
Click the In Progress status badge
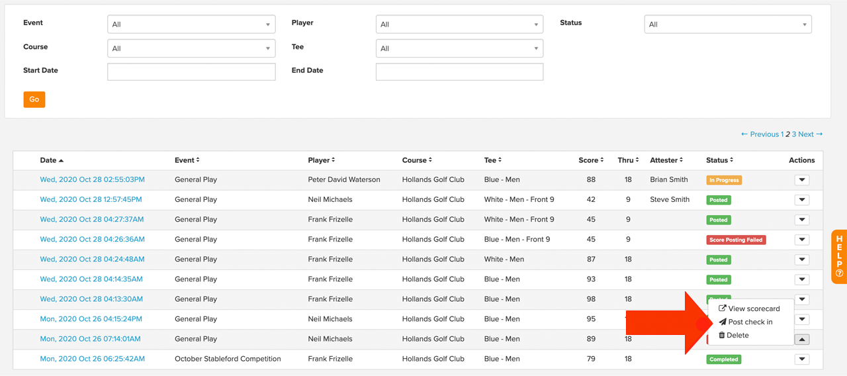(724, 180)
